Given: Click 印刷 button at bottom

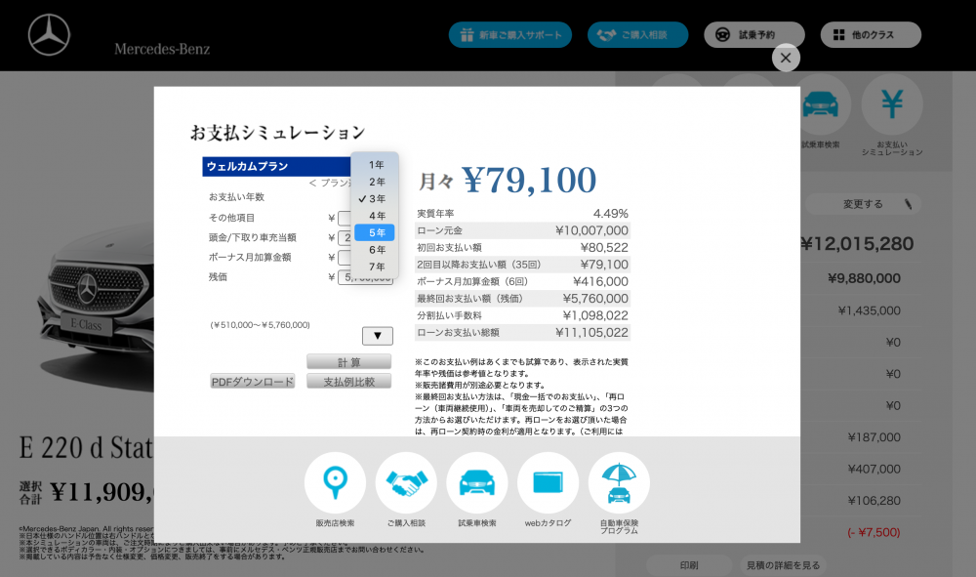Looking at the screenshot, I should [x=689, y=565].
